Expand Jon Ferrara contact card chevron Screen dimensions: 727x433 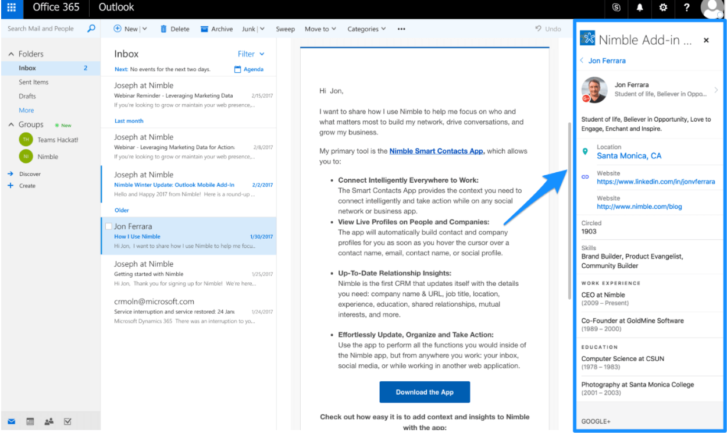click(x=716, y=90)
